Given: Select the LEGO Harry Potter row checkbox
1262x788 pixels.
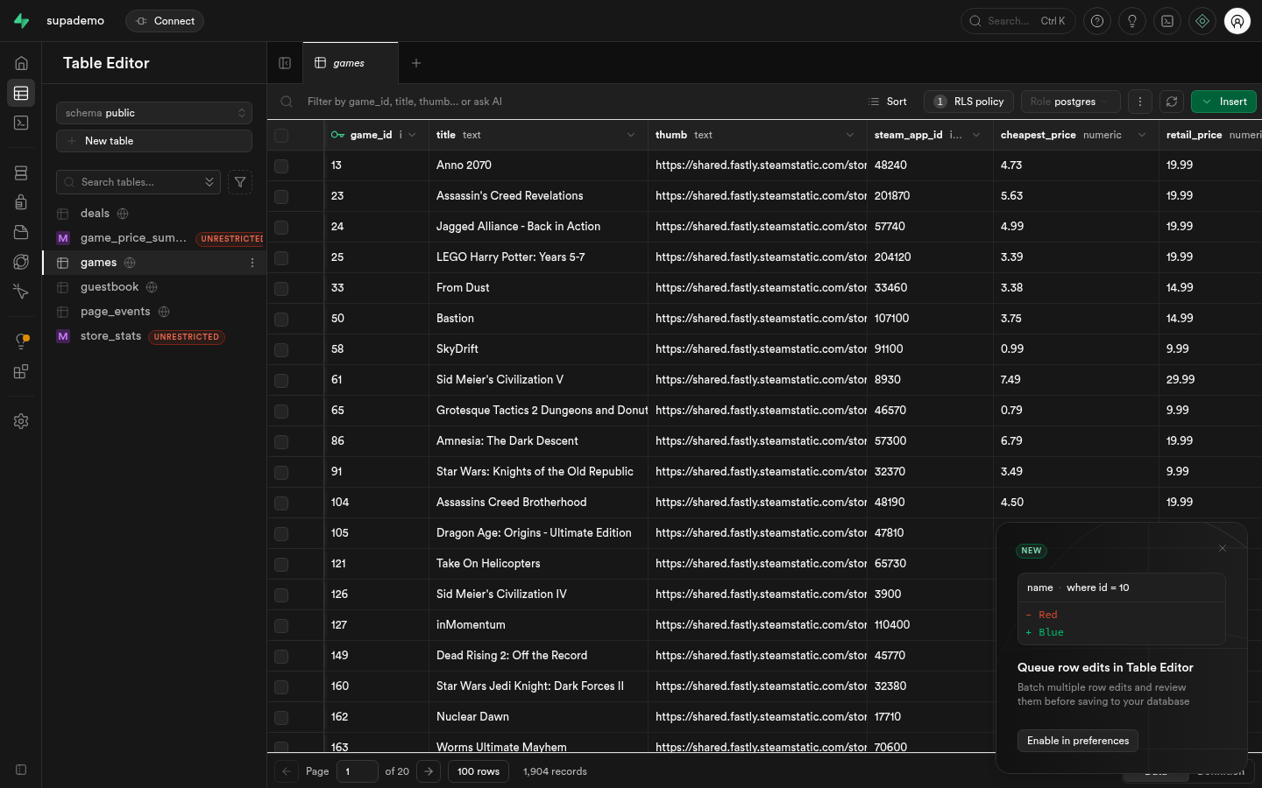Looking at the screenshot, I should pyautogui.click(x=281, y=257).
